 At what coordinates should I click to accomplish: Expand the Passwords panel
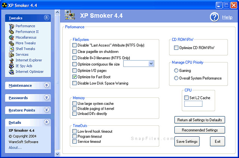click(46, 97)
